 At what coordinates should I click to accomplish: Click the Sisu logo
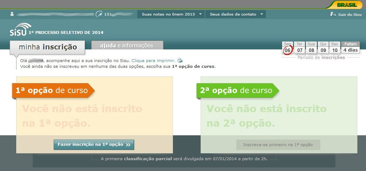pyautogui.click(x=20, y=30)
